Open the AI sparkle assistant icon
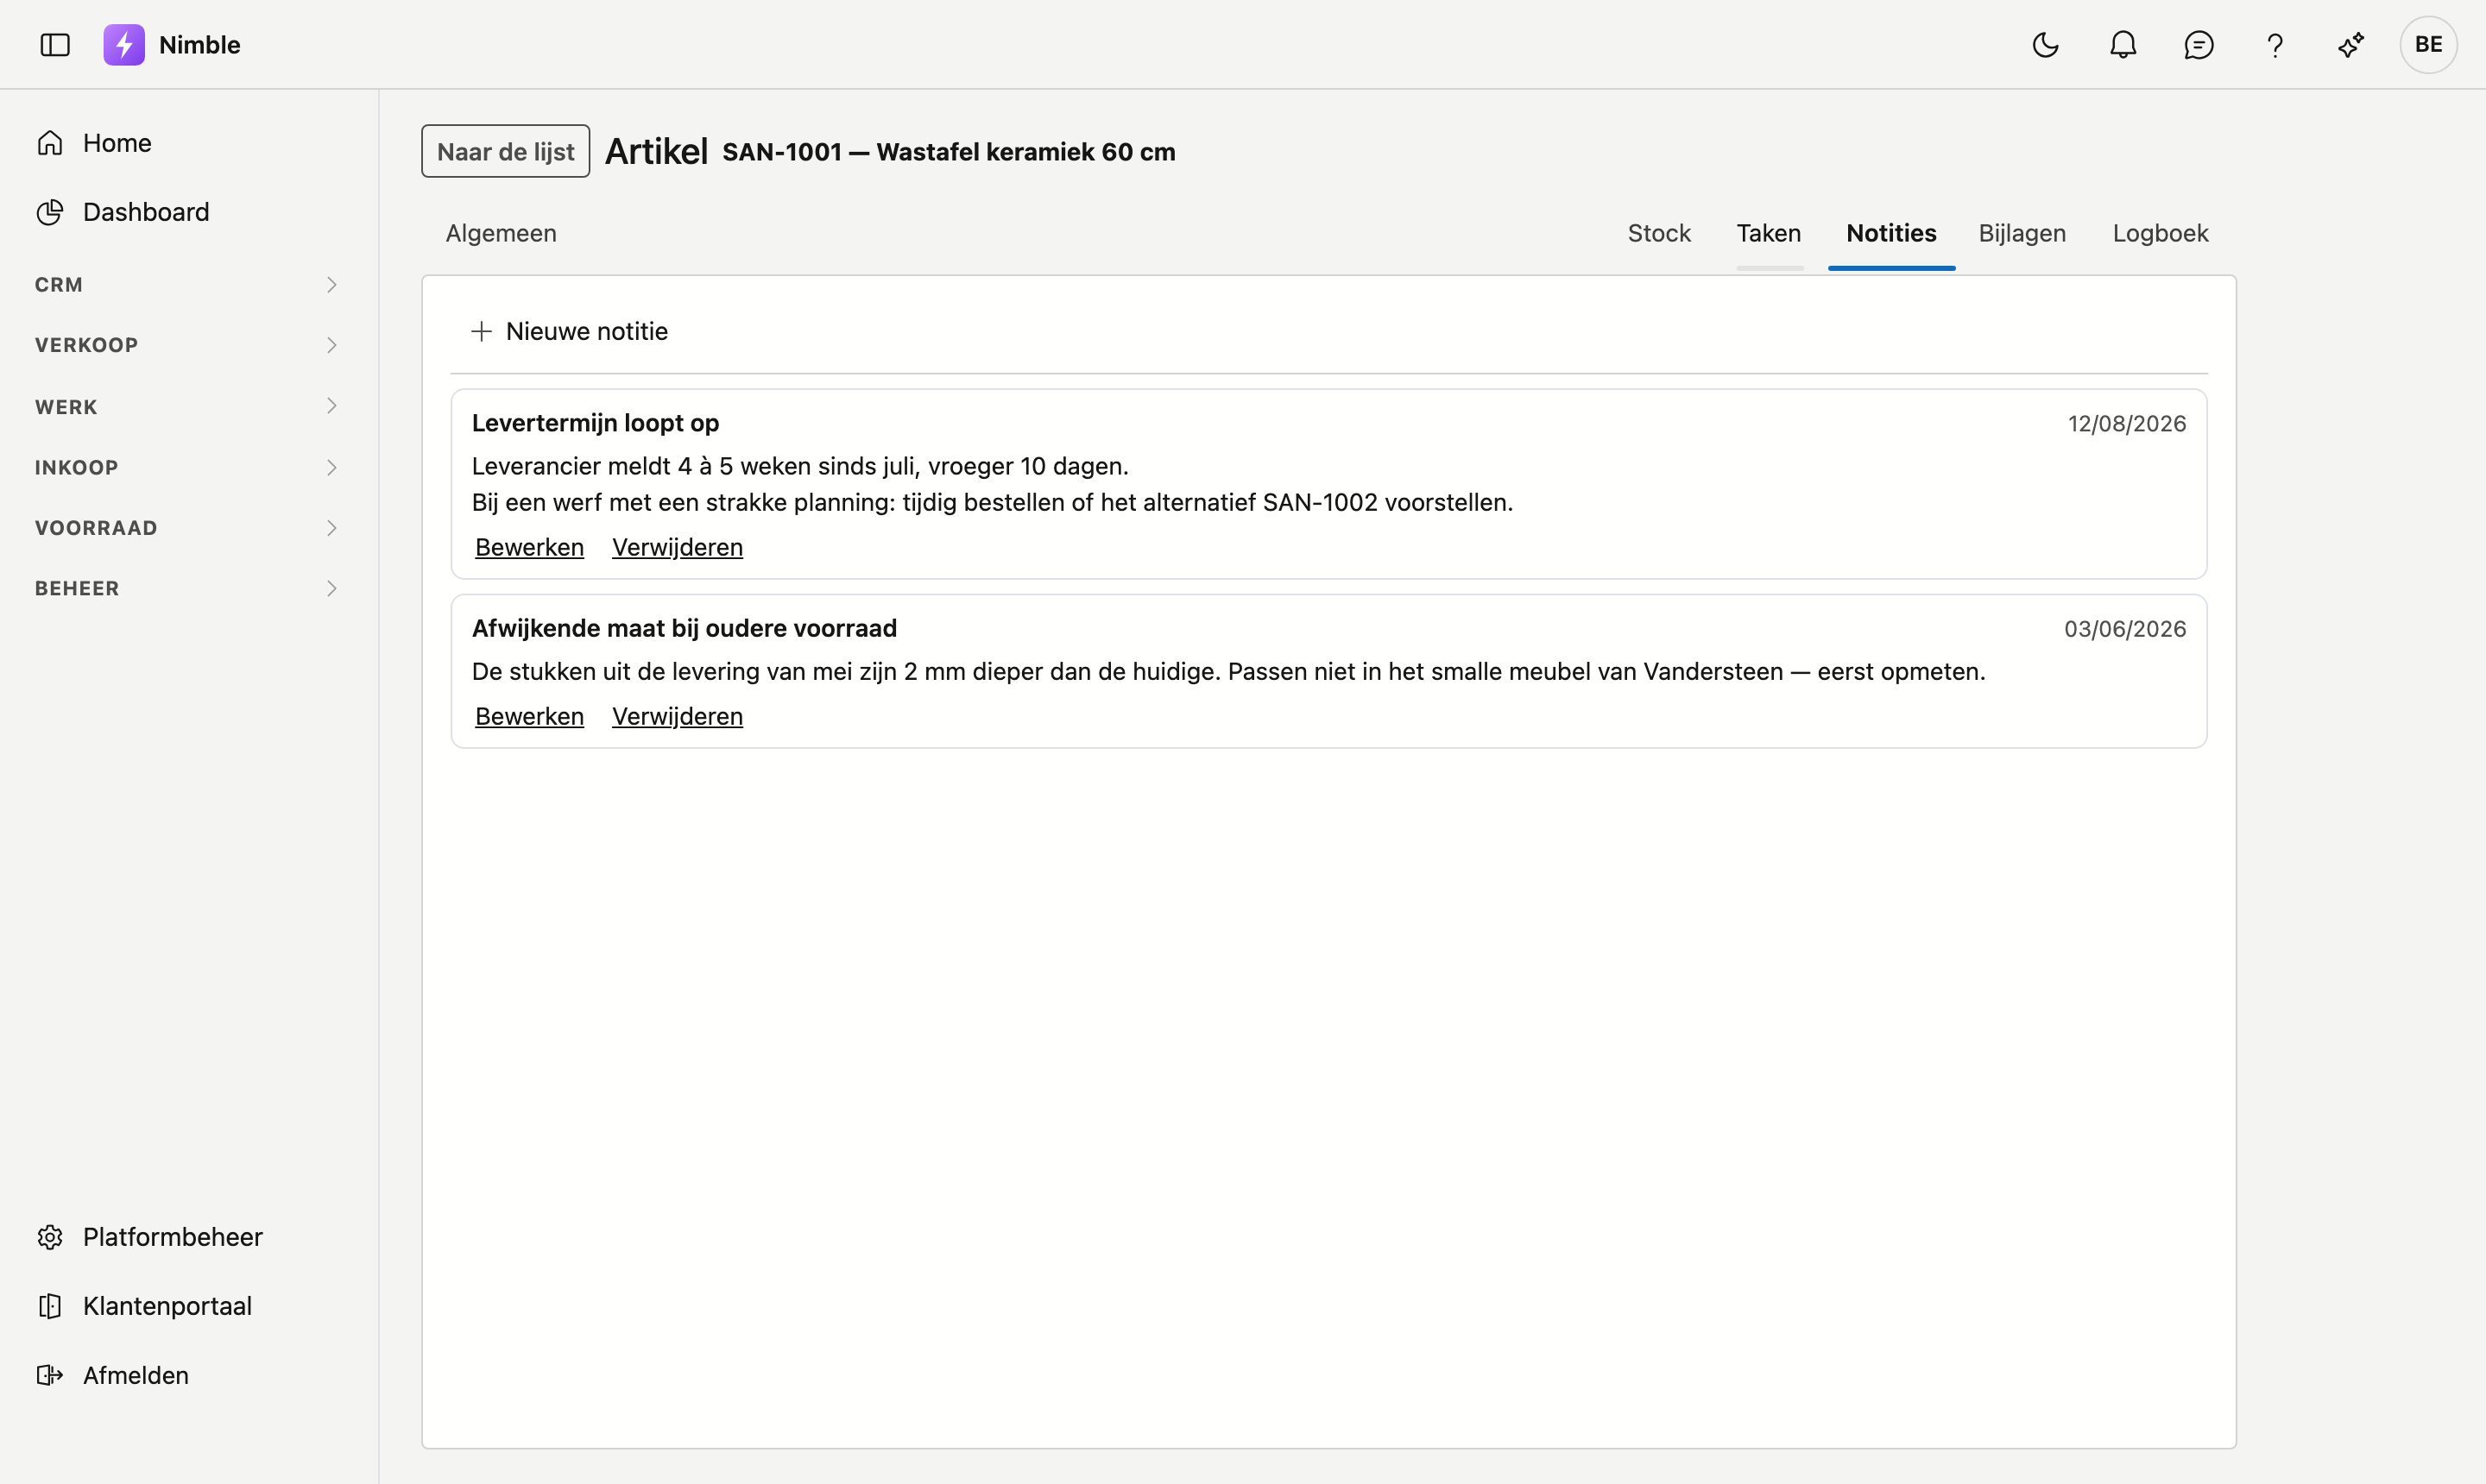2486x1484 pixels. pos(2351,45)
